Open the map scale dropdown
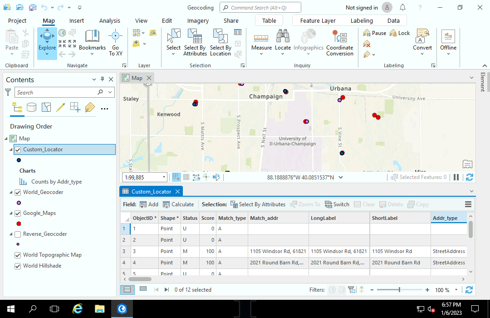490x318 pixels. [164, 177]
